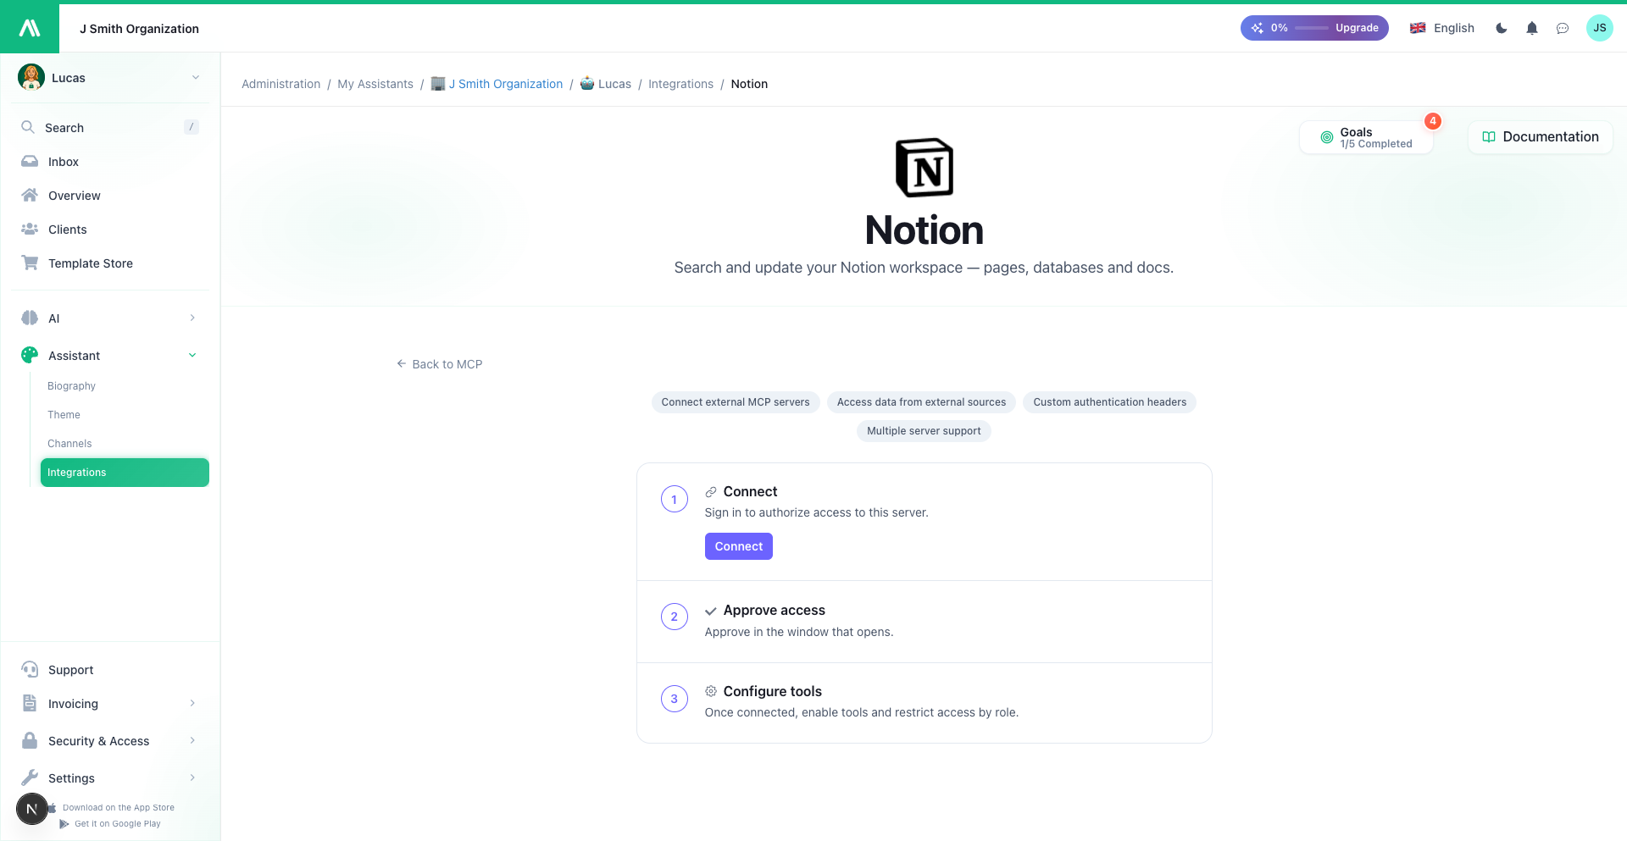Screen dimensions: 1627x841
Task: Collapse the Assistant menu chevron
Action: (x=192, y=355)
